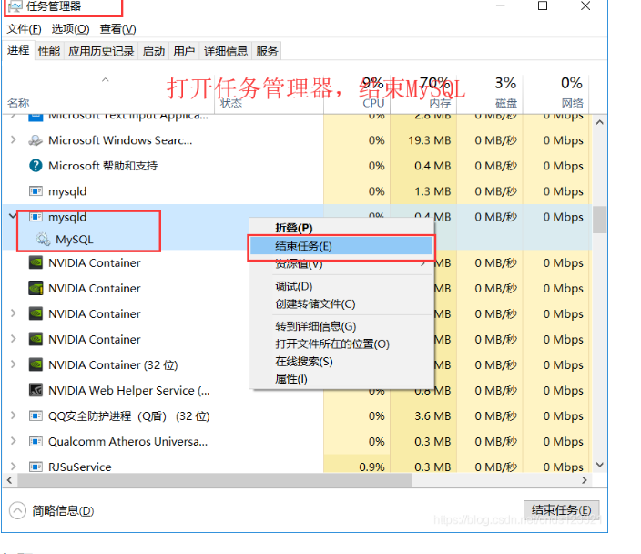Screen dimensions: 641x554
Task: Click the MySQL service gear icon
Action: click(43, 239)
